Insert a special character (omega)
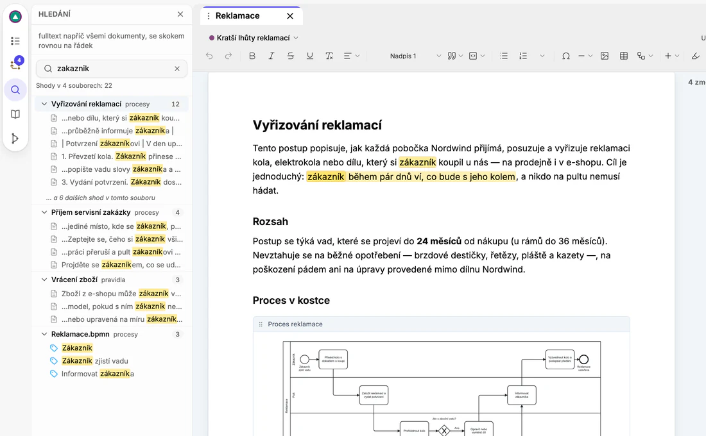Viewport: 706px width, 436px height. (x=566, y=56)
